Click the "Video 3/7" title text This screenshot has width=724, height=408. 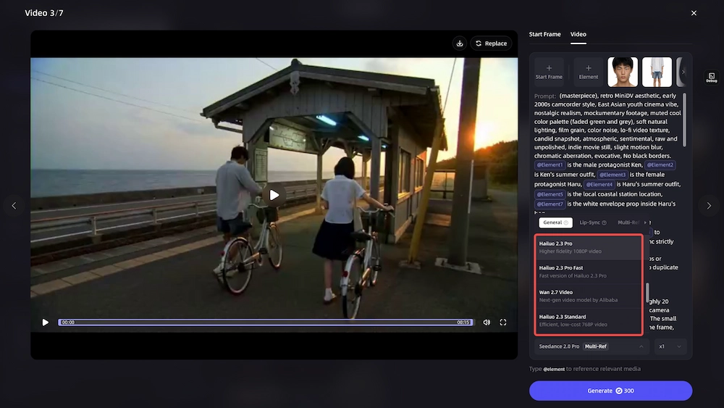click(44, 13)
